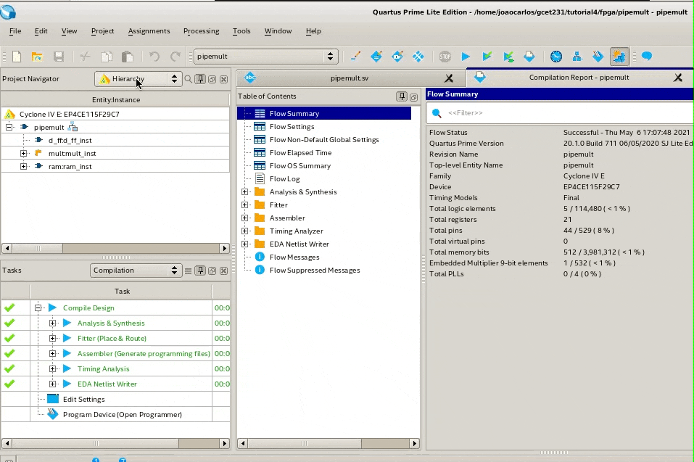Click the Copy toolbar icon
Screen dimensions: 694x462
point(106,57)
